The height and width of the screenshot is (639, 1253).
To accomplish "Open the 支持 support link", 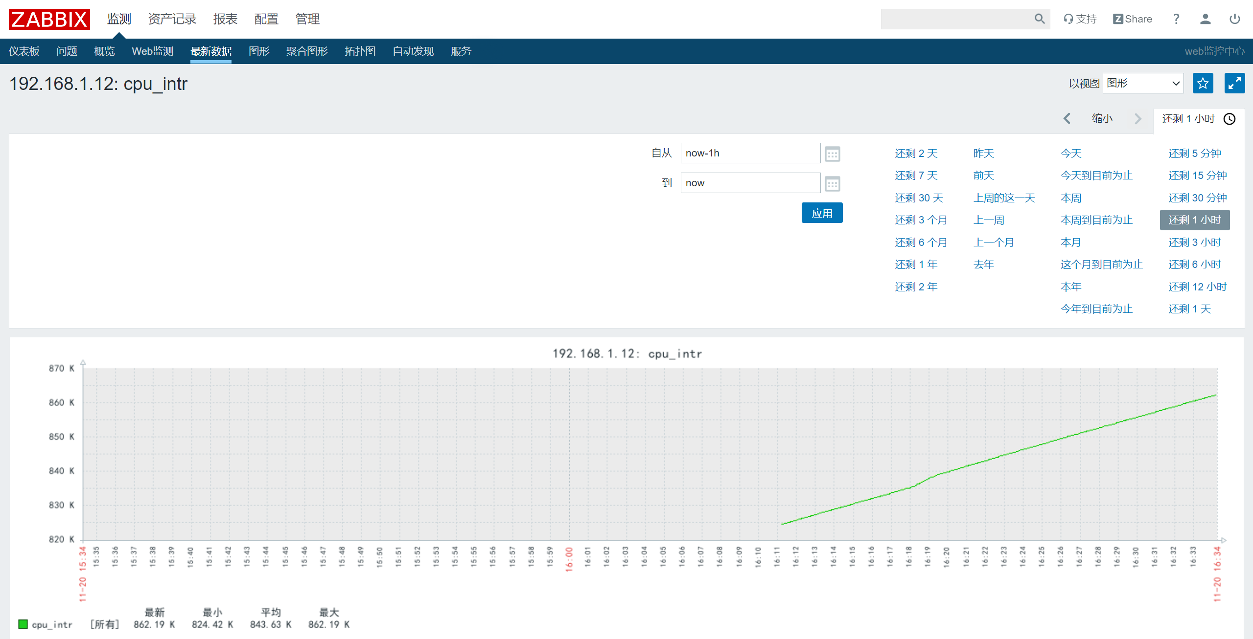I will pos(1080,19).
